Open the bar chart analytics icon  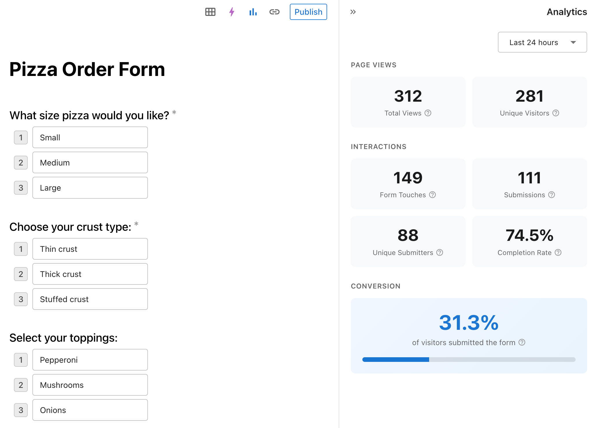click(x=253, y=12)
